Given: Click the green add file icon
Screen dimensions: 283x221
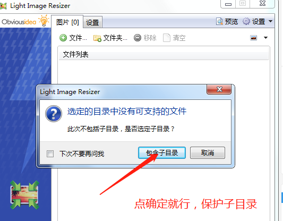Looking at the screenshot, I should 63,38.
